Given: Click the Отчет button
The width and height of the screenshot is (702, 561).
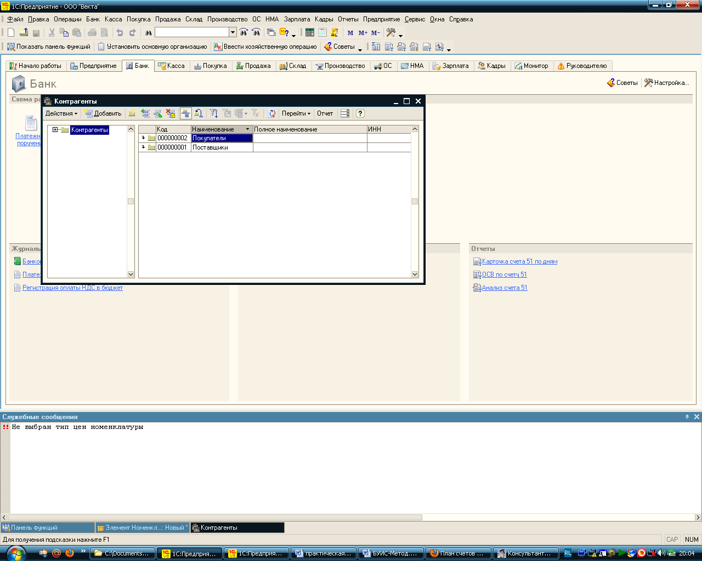Looking at the screenshot, I should pyautogui.click(x=325, y=113).
